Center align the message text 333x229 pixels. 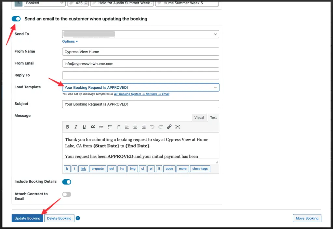(135, 127)
